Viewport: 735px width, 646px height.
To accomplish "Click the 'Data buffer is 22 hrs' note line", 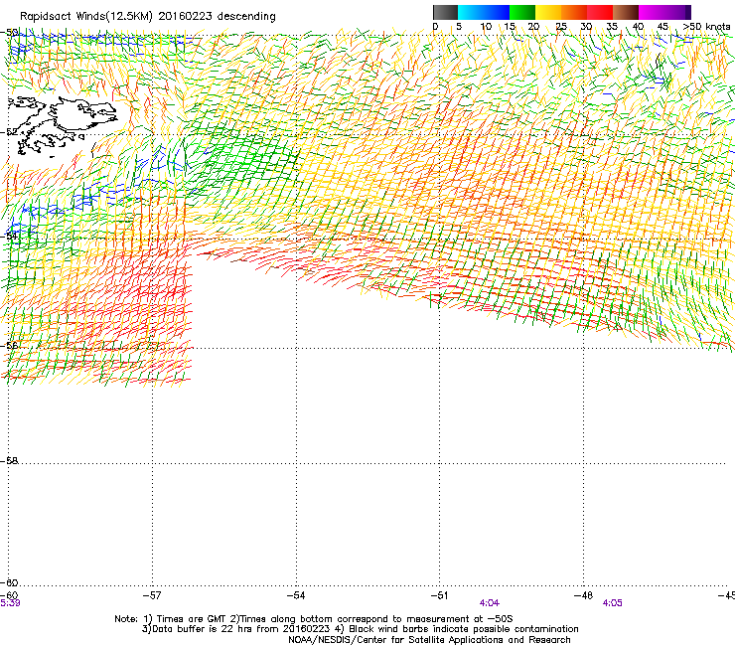I will (x=360, y=629).
